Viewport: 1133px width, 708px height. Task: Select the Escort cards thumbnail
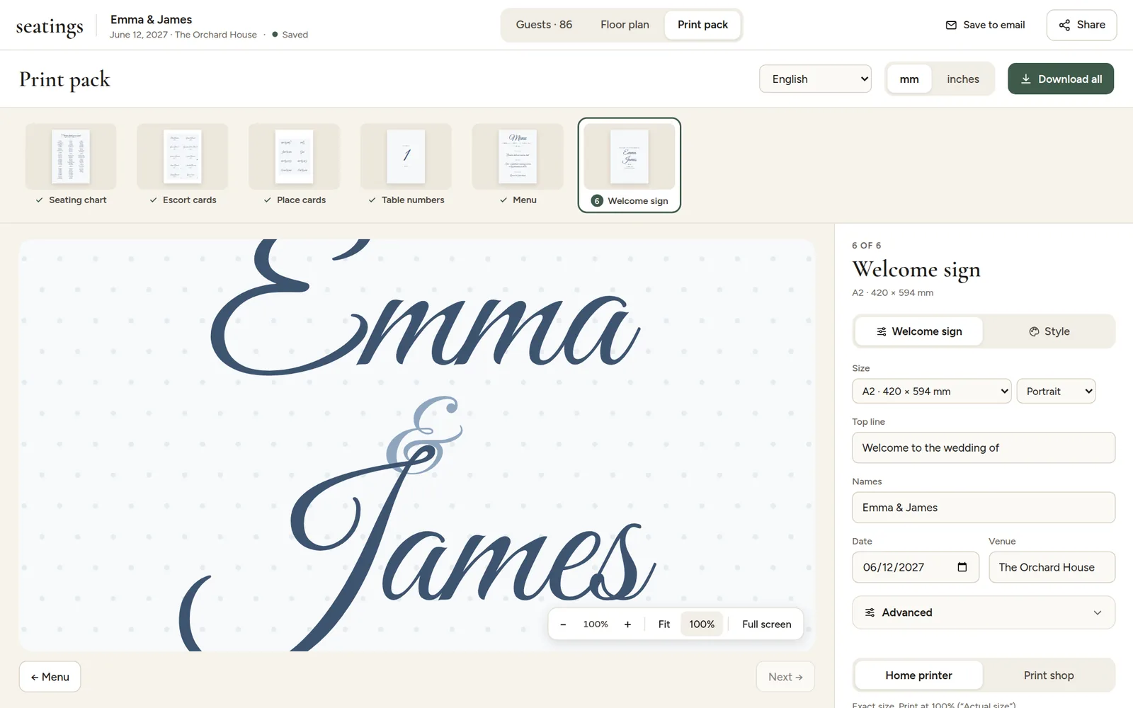tap(183, 165)
